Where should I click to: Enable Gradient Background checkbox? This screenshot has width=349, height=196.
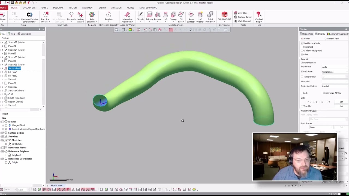tap(302, 51)
